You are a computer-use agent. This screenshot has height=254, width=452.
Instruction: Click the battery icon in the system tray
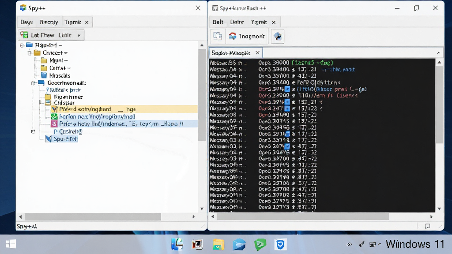pyautogui.click(x=373, y=244)
